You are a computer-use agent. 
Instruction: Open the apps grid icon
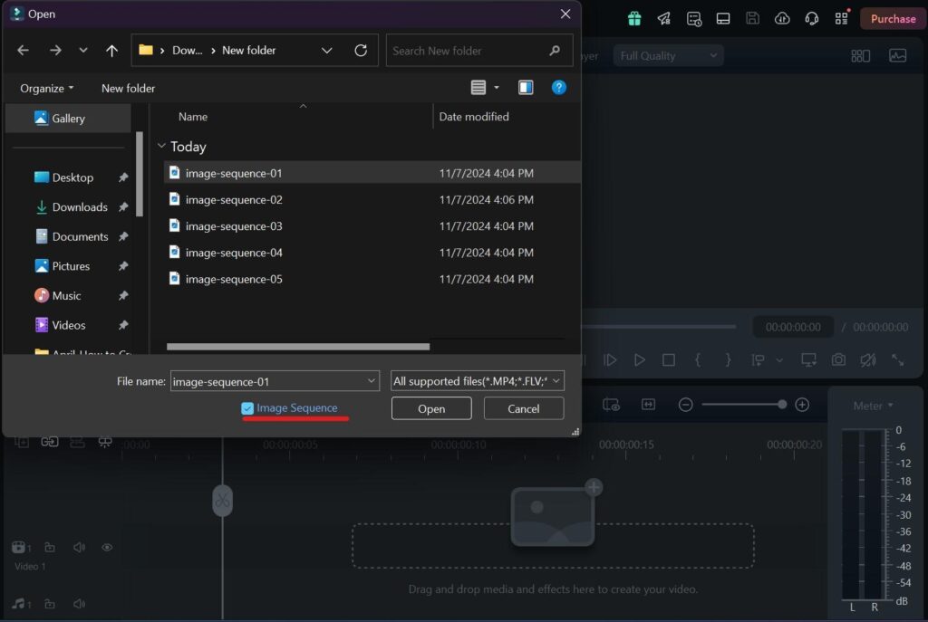pyautogui.click(x=842, y=18)
